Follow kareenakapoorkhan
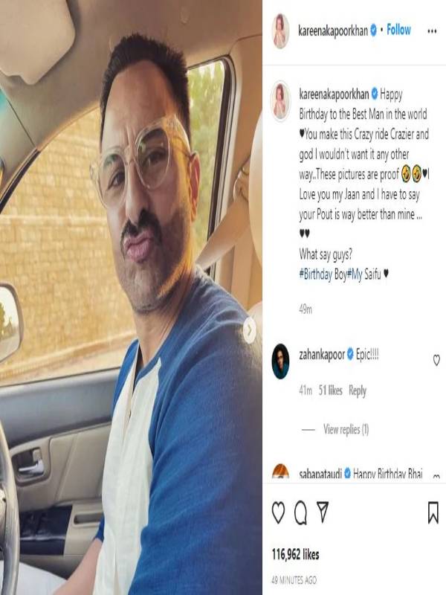 398,30
